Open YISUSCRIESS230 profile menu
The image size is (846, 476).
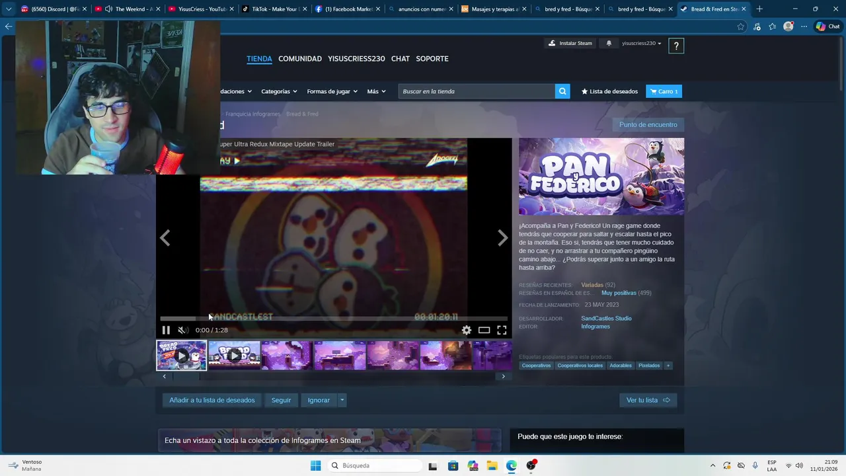tap(356, 59)
